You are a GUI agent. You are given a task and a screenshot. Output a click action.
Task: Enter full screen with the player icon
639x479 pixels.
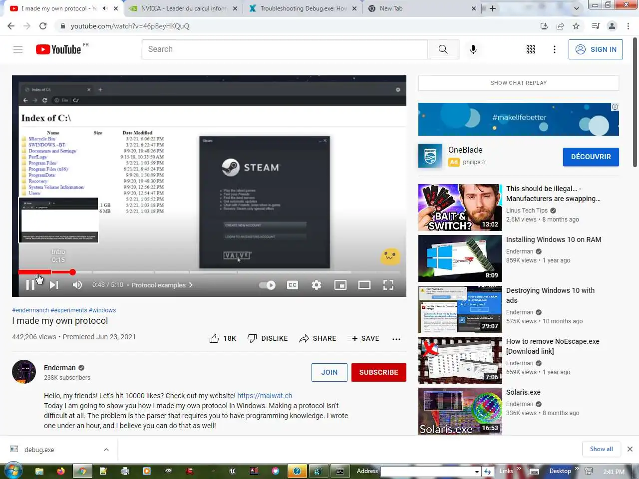click(x=388, y=285)
